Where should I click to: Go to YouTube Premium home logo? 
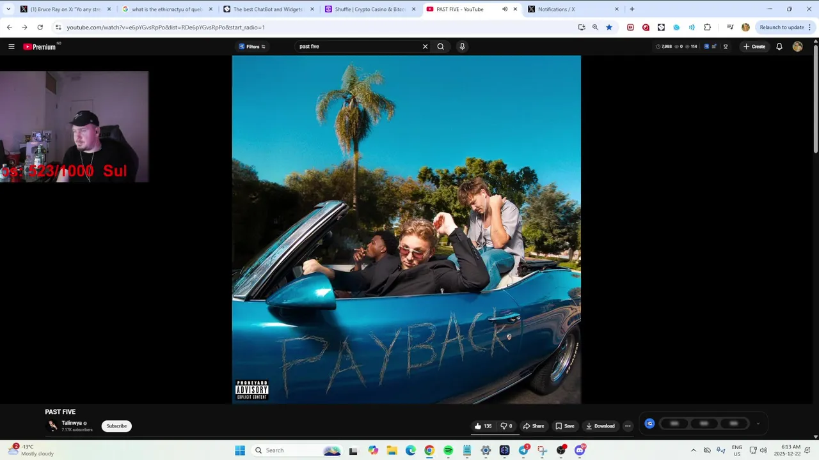coord(40,47)
